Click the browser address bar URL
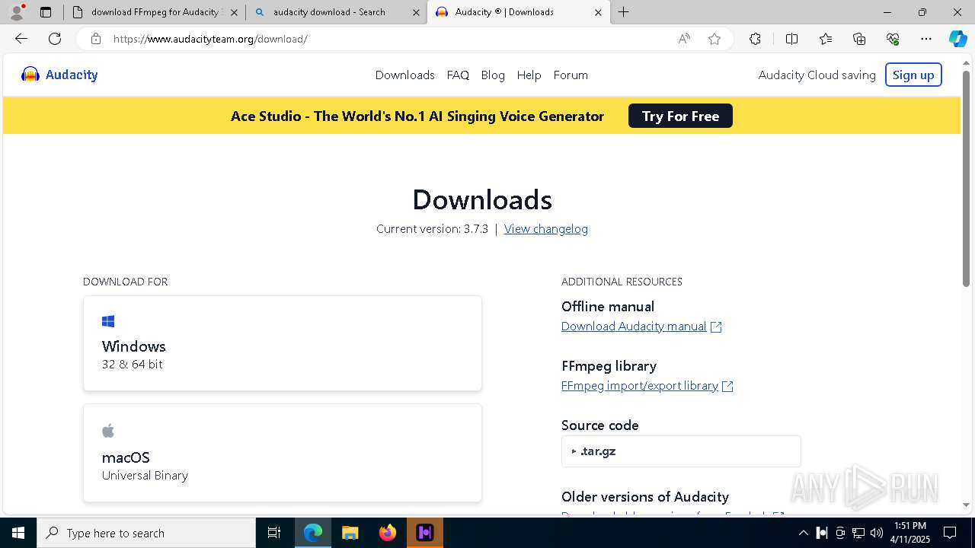This screenshot has height=548, width=975. click(210, 39)
